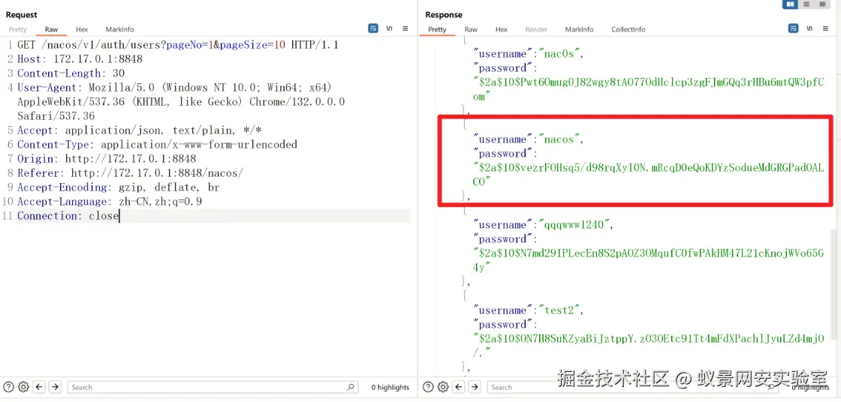The height and width of the screenshot is (402, 841).
Task: Open the Request panel hamburger menu
Action: point(405,28)
